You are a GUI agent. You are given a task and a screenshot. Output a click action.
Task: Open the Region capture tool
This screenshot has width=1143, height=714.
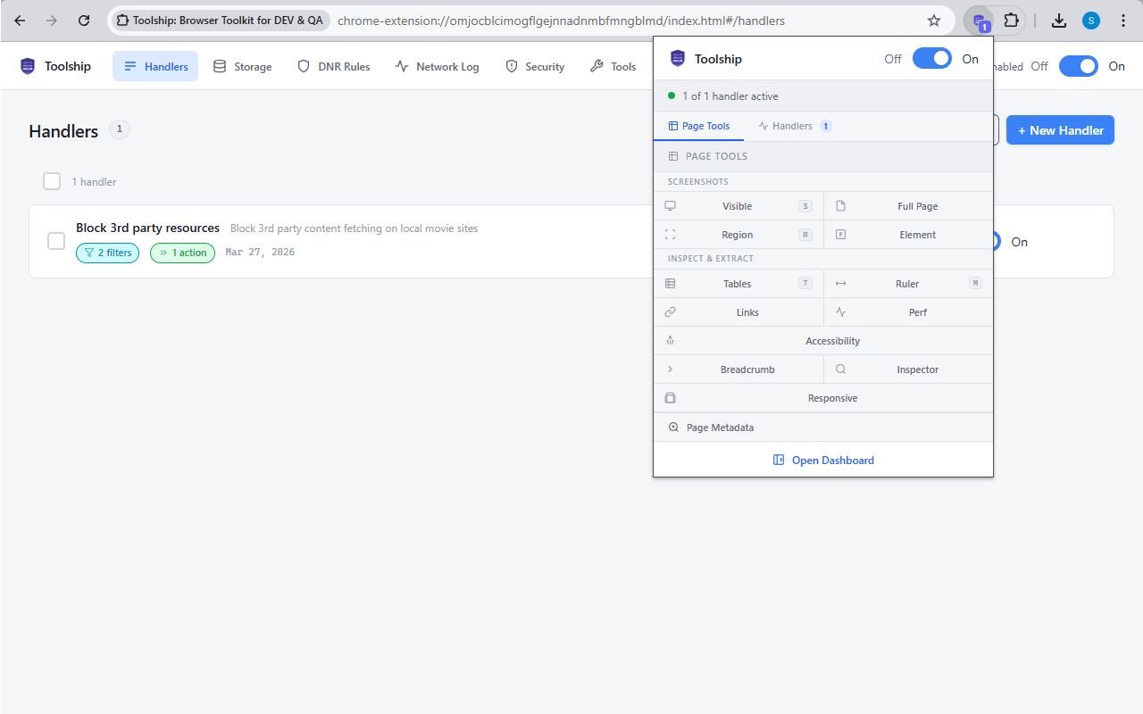[x=737, y=234]
